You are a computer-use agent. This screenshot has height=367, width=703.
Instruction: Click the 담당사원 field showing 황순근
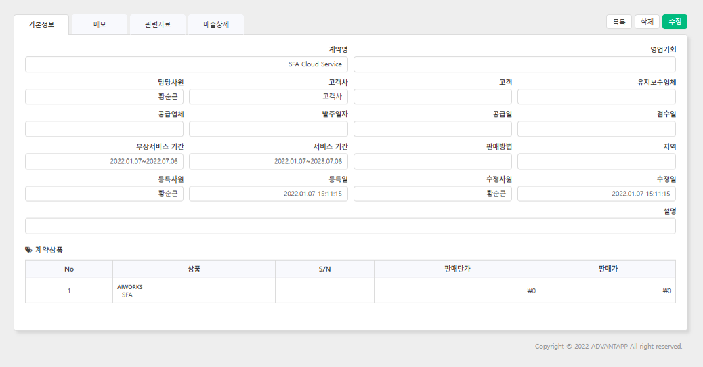[104, 96]
